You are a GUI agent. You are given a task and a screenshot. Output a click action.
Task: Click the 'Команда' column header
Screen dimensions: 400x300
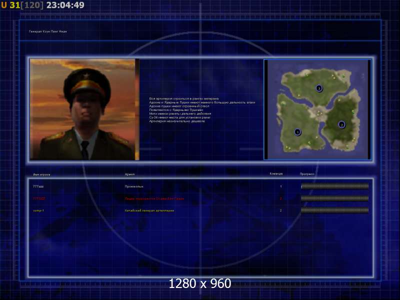click(276, 173)
